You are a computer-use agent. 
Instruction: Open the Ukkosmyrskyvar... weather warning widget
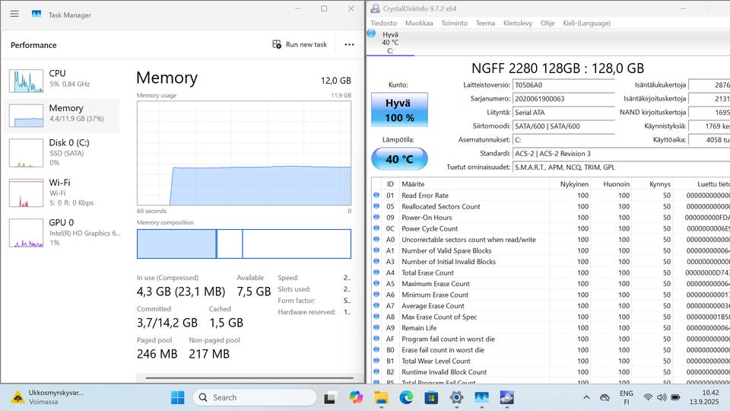tap(47, 397)
